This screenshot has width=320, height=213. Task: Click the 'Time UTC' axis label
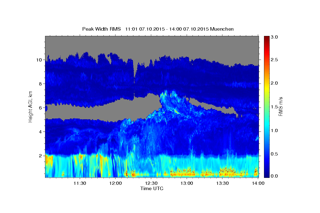(152, 189)
